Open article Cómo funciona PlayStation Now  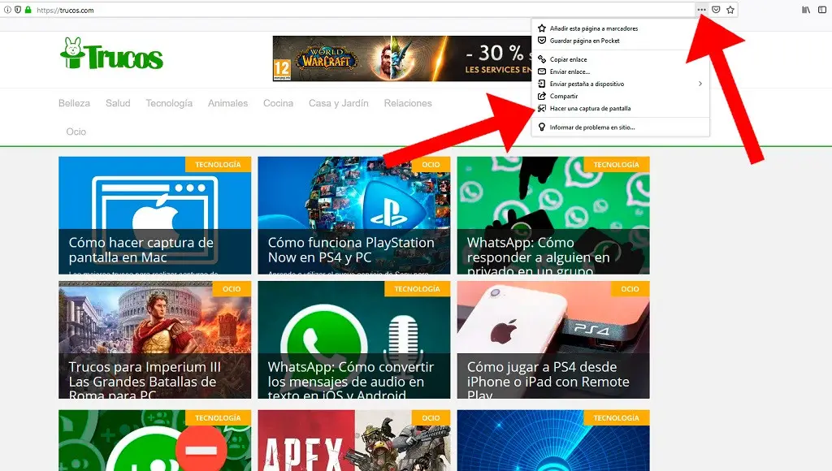click(x=354, y=215)
